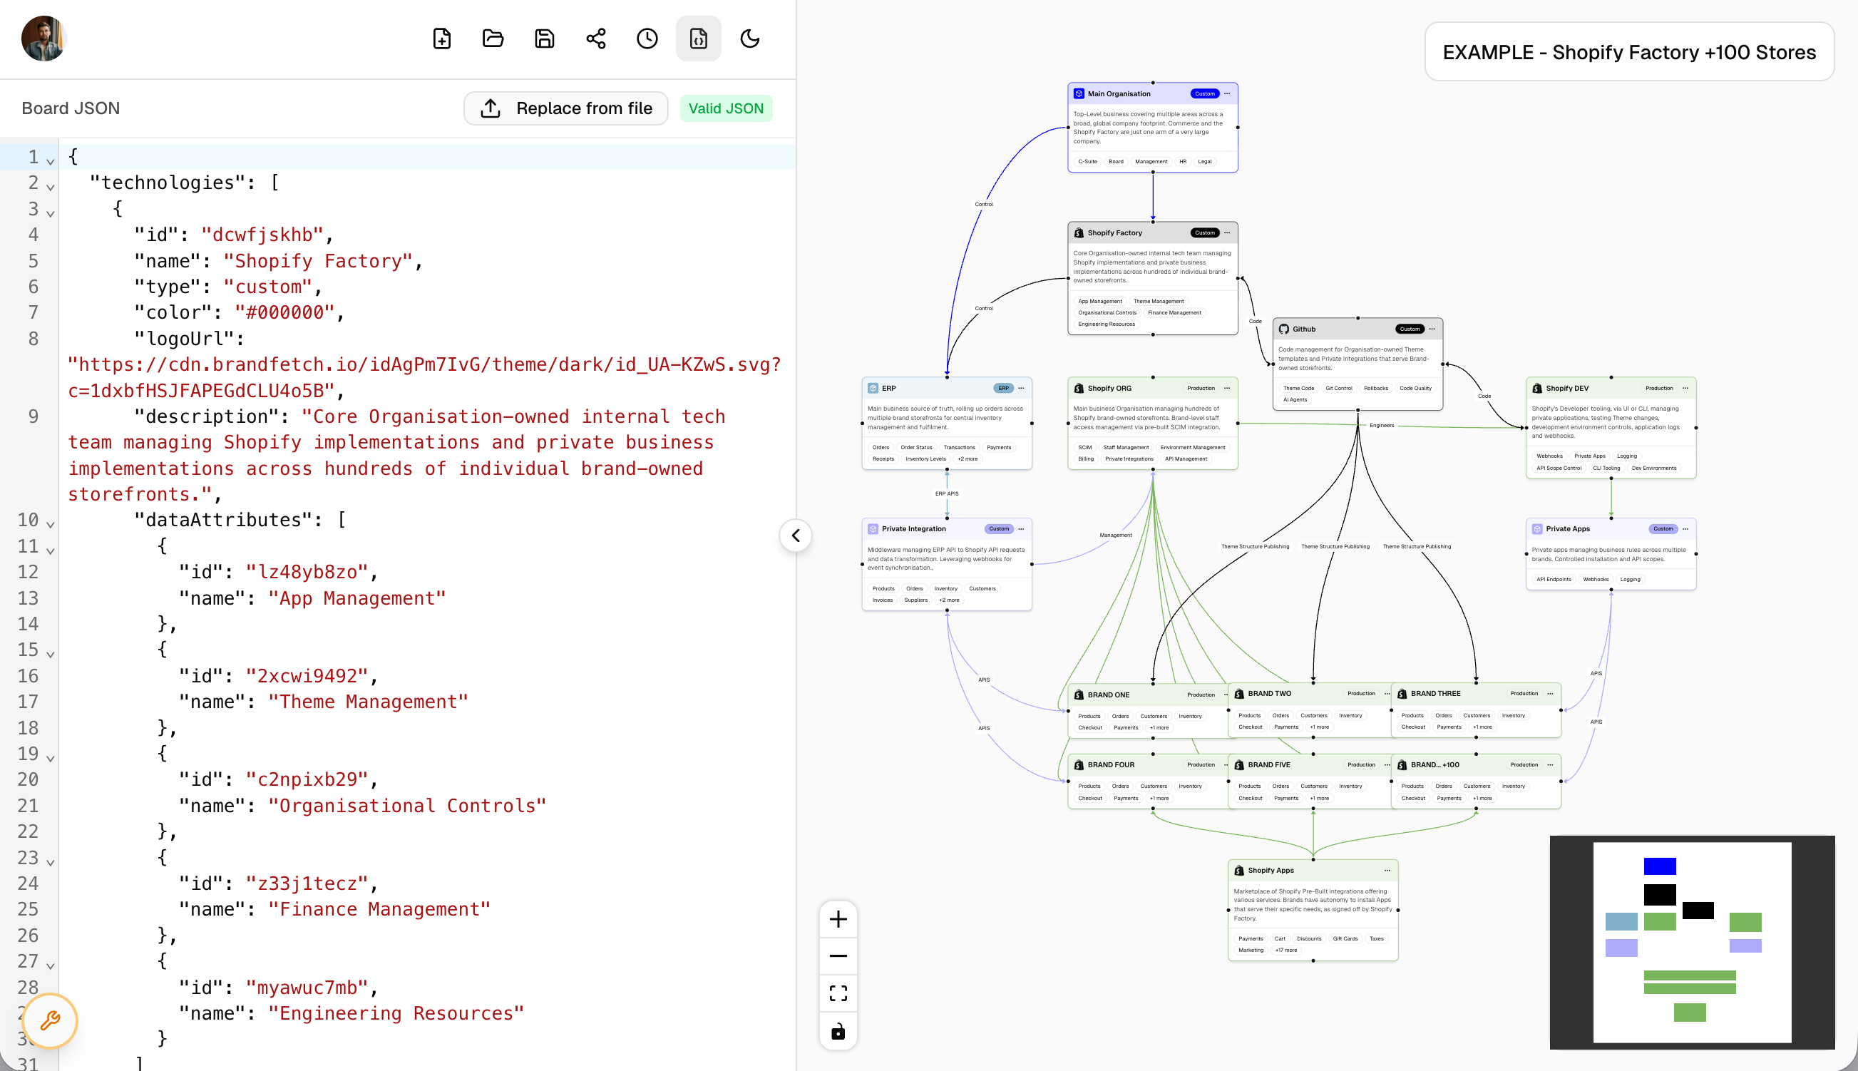Click the user profile avatar
1858x1071 pixels.
pyautogui.click(x=44, y=39)
